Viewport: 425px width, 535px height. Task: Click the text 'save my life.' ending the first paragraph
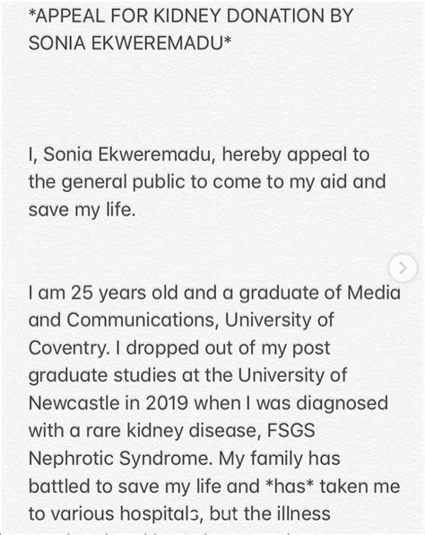(82, 209)
